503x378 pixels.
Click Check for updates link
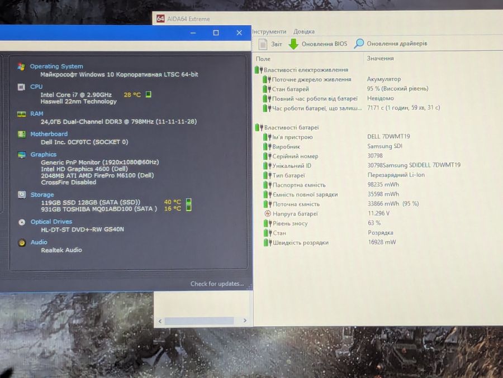pos(217,284)
